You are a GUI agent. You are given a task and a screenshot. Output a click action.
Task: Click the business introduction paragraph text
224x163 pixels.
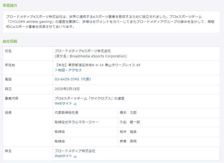pyautogui.click(x=110, y=22)
